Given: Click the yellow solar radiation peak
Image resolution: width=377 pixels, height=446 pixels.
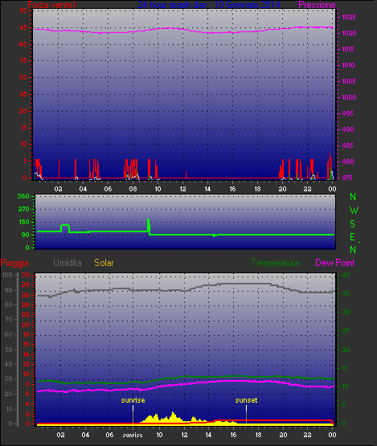Looking at the screenshot, I should (x=173, y=414).
